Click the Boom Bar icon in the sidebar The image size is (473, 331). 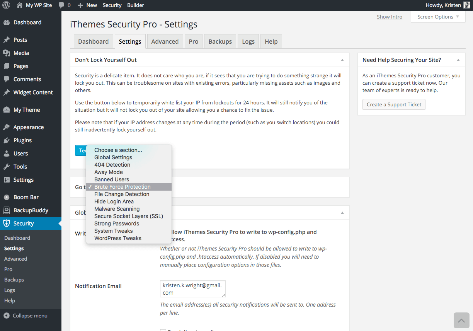[x=7, y=197]
